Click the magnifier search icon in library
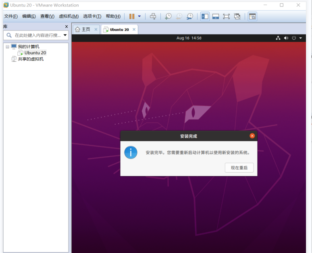Screen dimensions: 312x253 point(9,35)
